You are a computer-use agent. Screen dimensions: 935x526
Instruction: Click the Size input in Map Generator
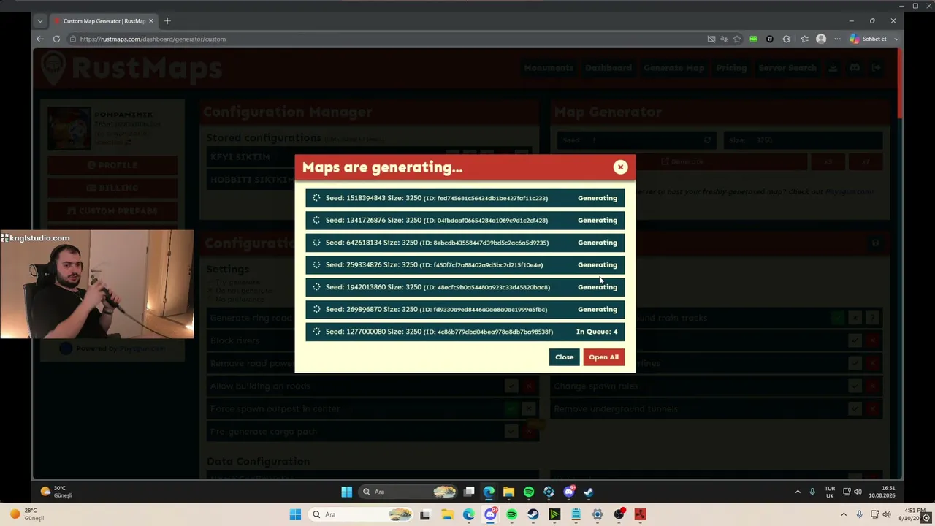[x=803, y=140]
